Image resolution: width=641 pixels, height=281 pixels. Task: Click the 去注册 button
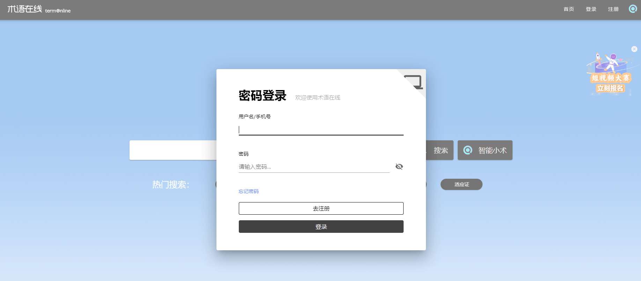pyautogui.click(x=321, y=208)
